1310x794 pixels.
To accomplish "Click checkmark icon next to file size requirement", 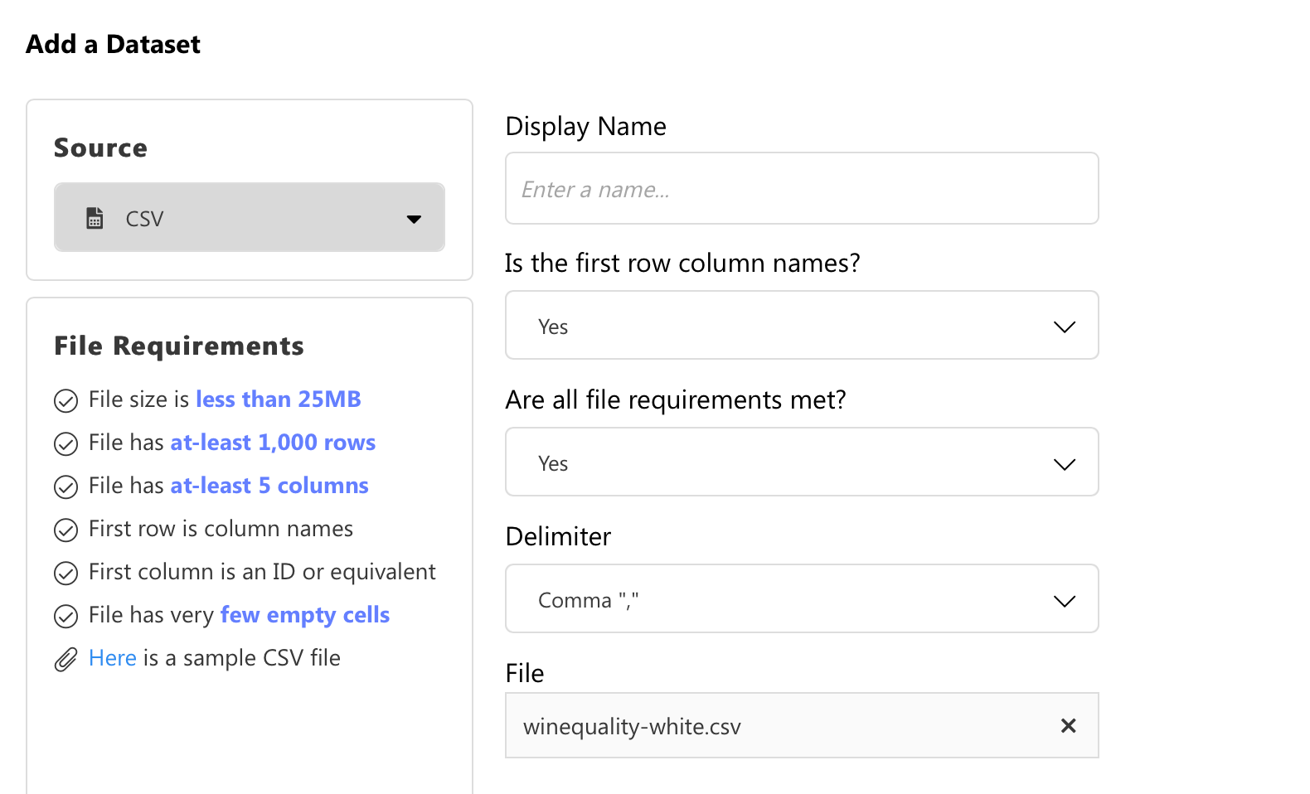I will (65, 401).
